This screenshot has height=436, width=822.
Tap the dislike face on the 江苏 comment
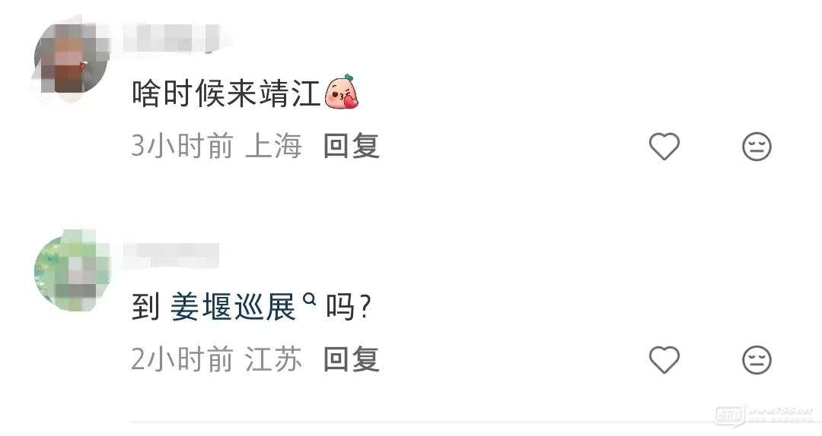click(757, 359)
